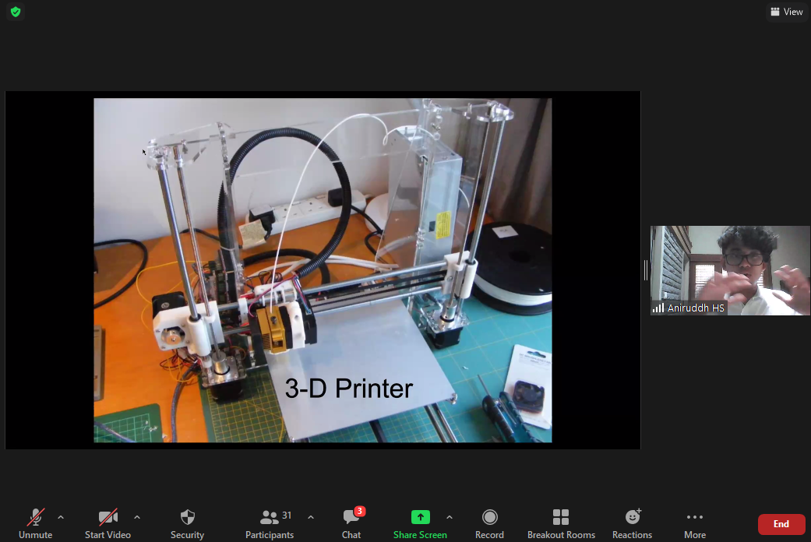Open the Chat panel
The image size is (811, 542).
coord(351,523)
